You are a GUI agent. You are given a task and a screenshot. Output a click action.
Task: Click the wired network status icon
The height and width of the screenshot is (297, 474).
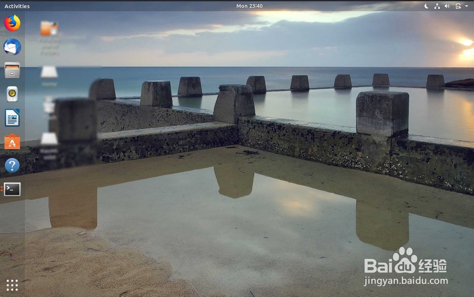point(437,6)
